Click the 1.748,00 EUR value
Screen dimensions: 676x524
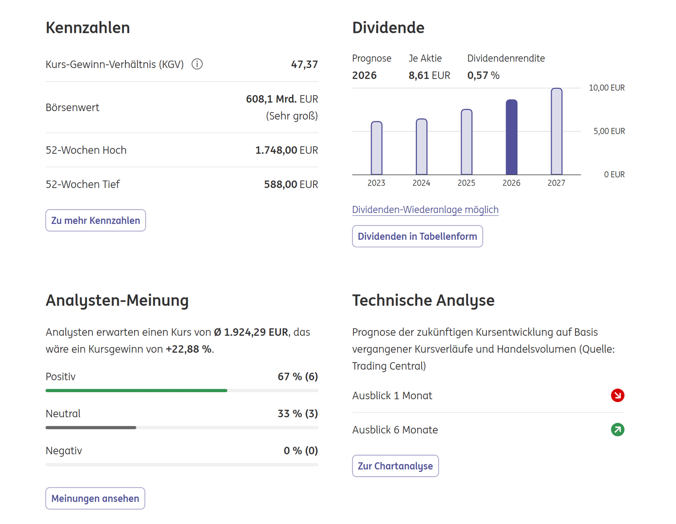point(286,150)
